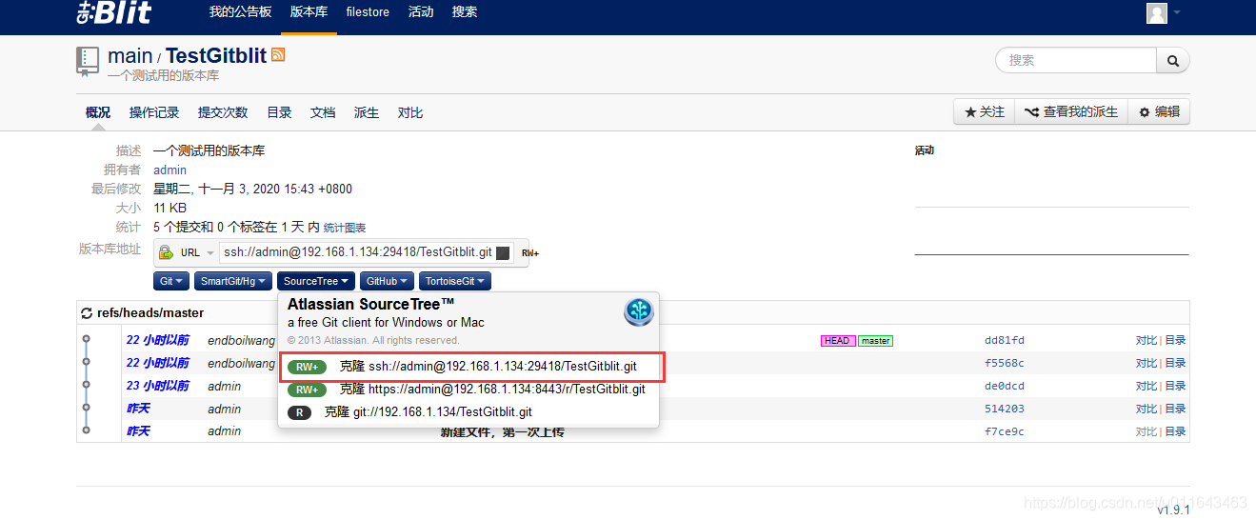1256x520 pixels.
Task: Click the R badge on the git clone entry
Action: (x=299, y=412)
